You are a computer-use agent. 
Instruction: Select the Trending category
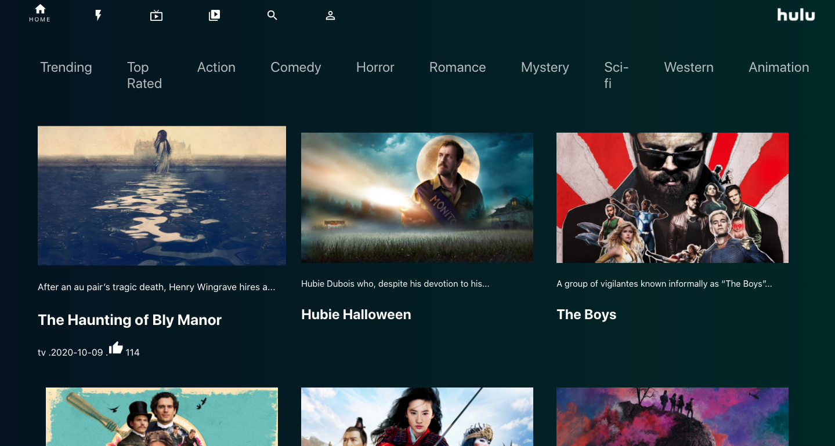pyautogui.click(x=66, y=67)
